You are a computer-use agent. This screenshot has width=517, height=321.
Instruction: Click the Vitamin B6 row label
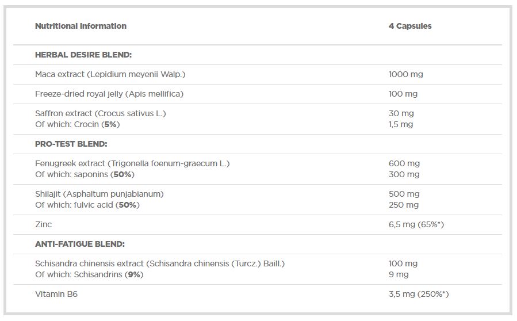pyautogui.click(x=56, y=294)
